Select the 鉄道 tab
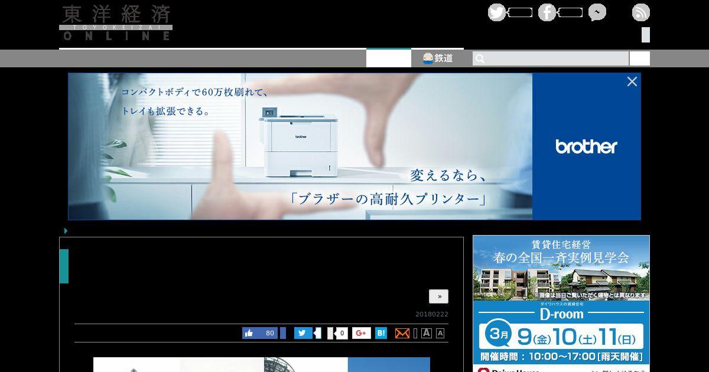The image size is (709, 372). [x=438, y=58]
